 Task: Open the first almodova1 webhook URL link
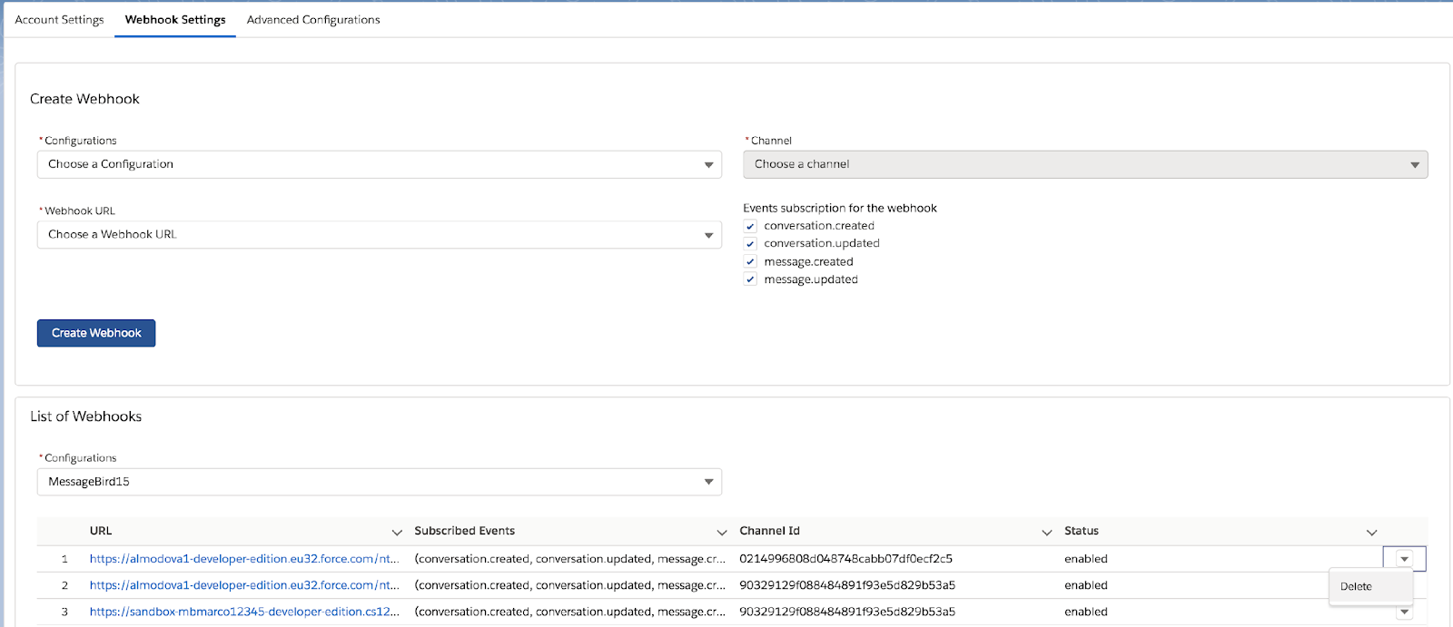244,559
